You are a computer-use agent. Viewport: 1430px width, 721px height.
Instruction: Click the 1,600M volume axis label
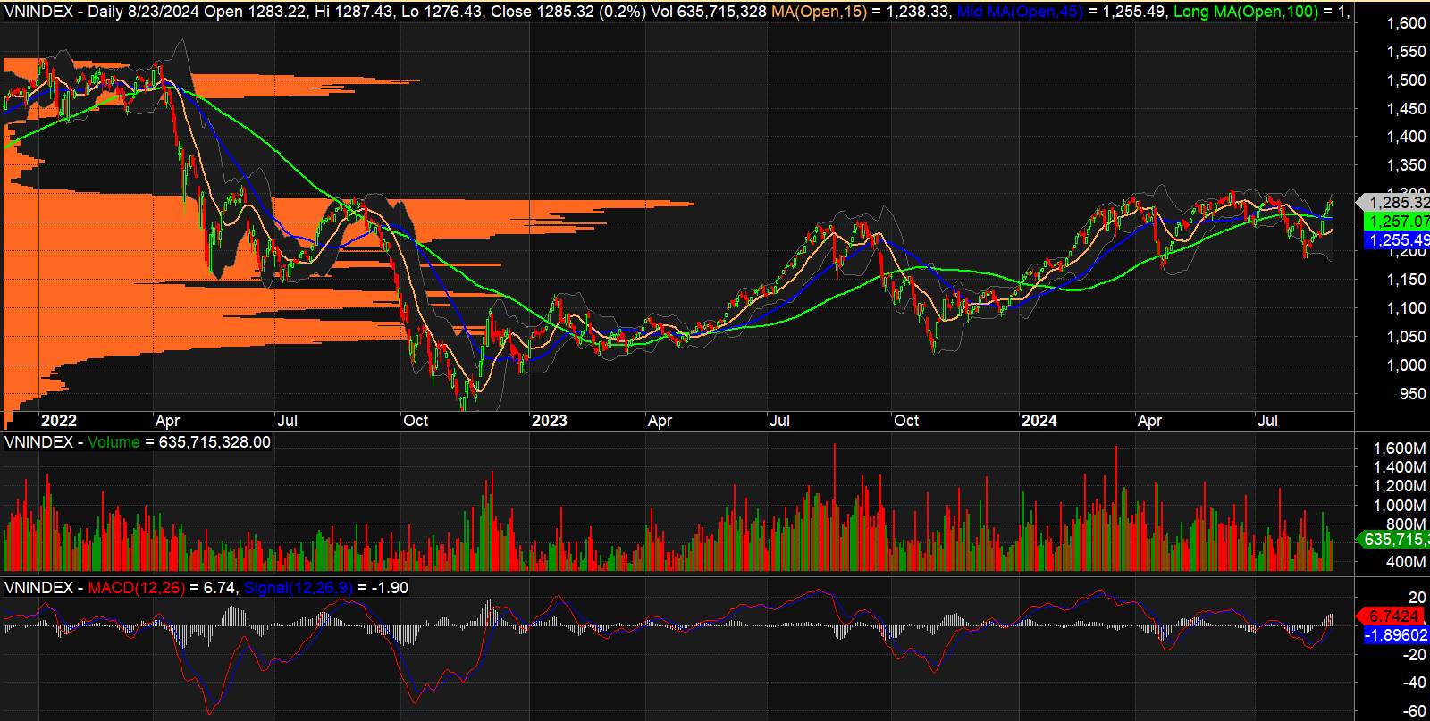(x=1400, y=448)
